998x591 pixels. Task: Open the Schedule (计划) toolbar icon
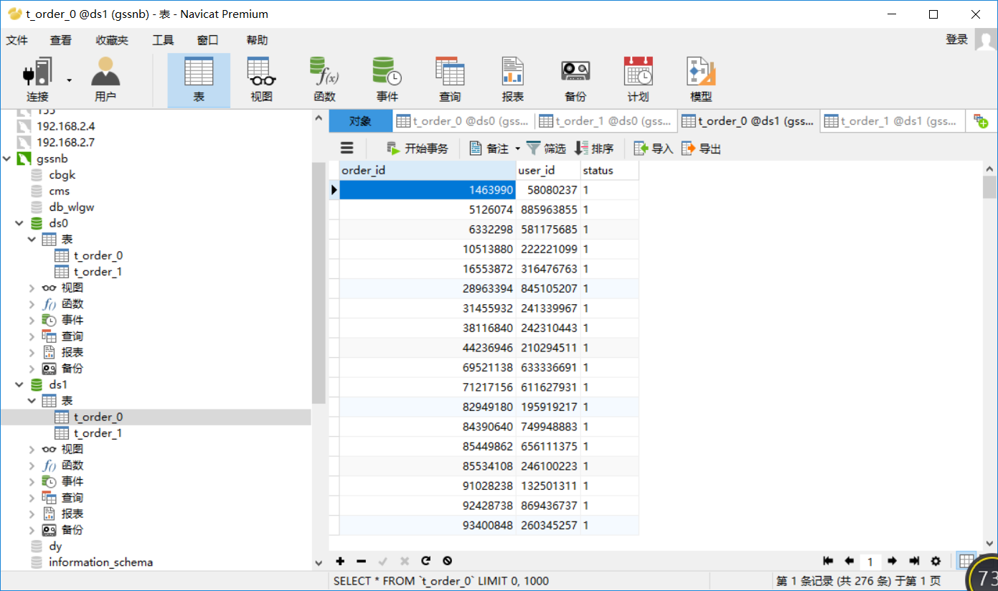click(x=638, y=80)
